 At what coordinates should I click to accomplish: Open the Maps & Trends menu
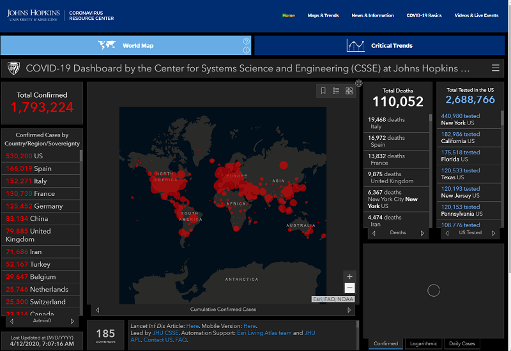pyautogui.click(x=323, y=15)
